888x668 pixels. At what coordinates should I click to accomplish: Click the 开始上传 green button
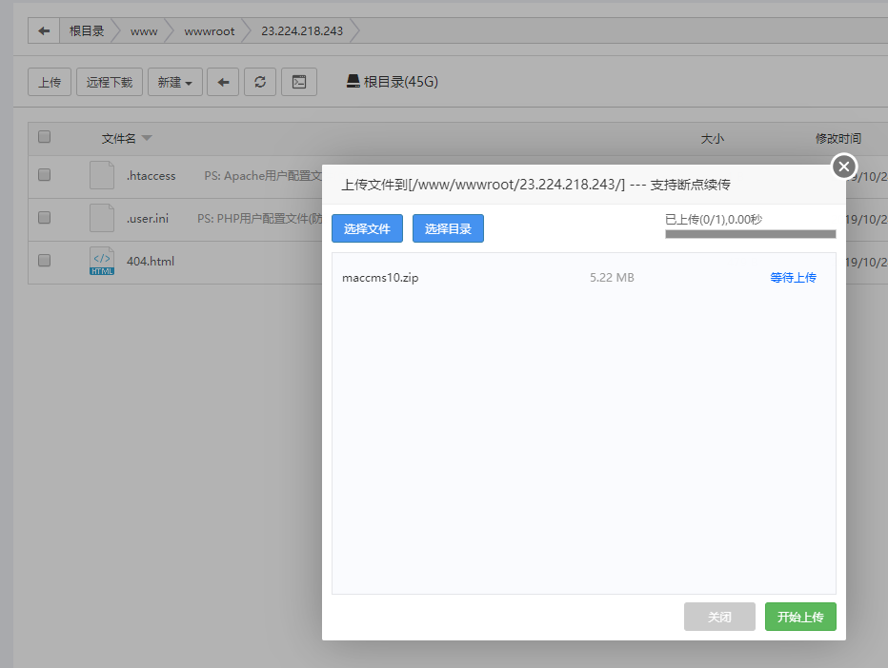tap(800, 617)
